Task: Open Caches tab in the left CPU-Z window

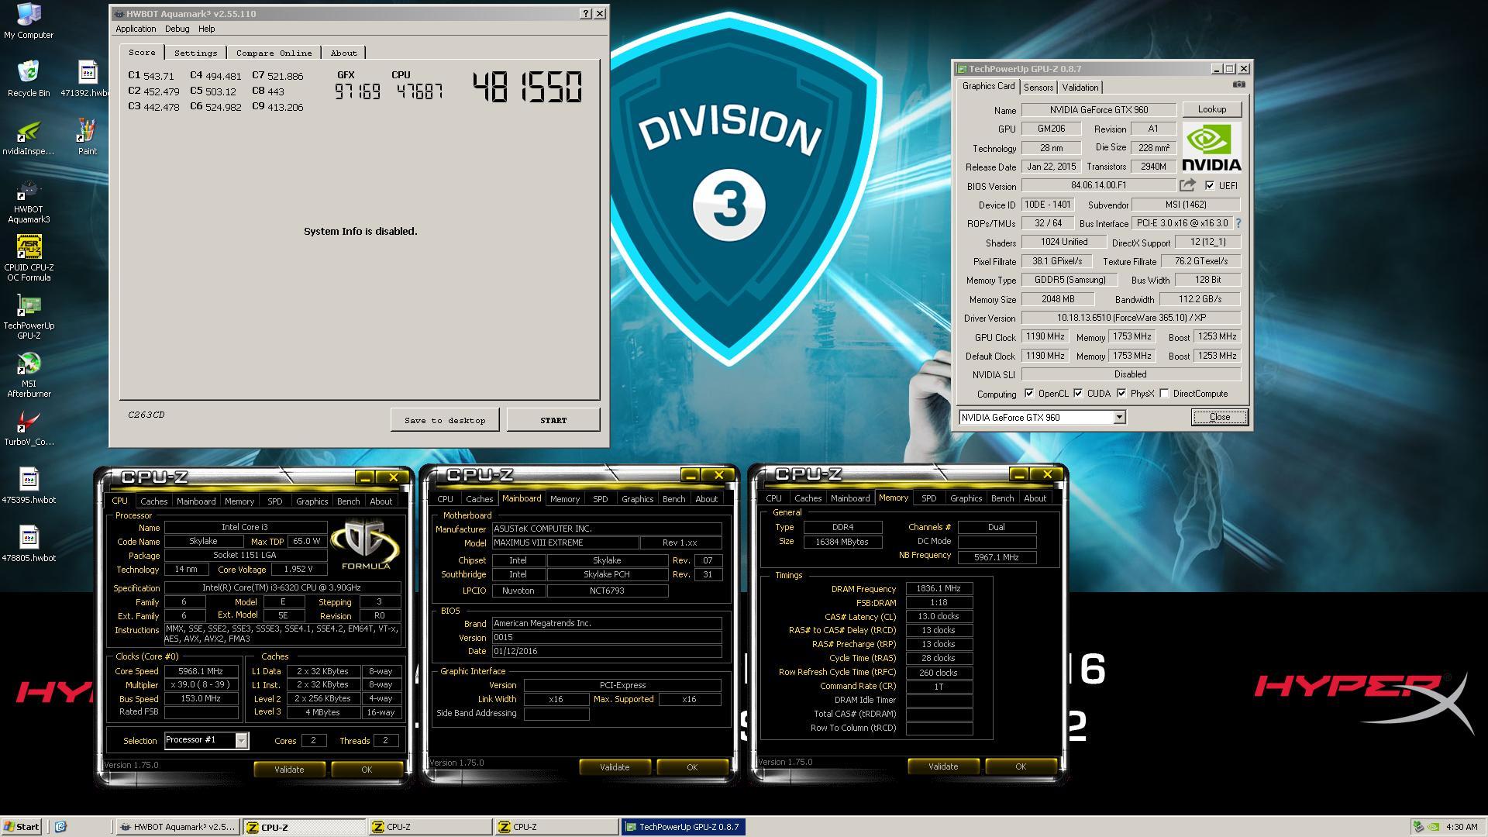Action: point(153,501)
